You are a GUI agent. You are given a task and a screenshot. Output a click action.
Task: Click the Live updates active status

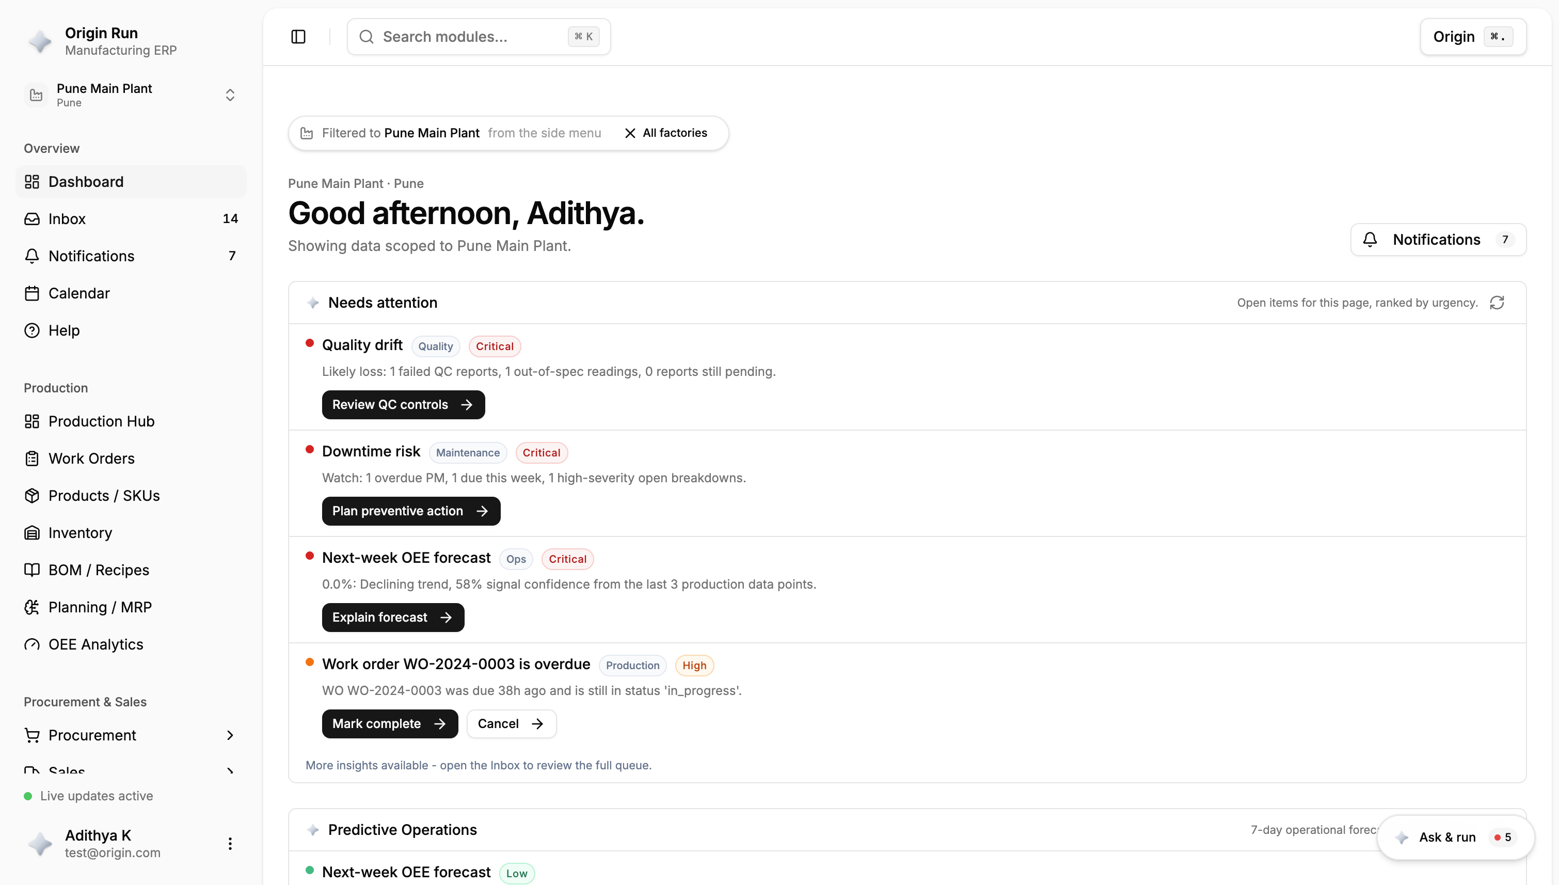point(89,796)
